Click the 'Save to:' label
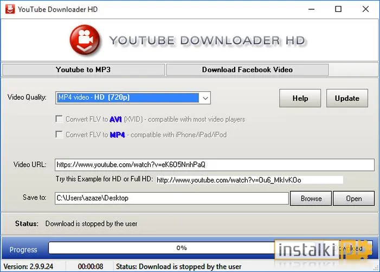 click(34, 197)
